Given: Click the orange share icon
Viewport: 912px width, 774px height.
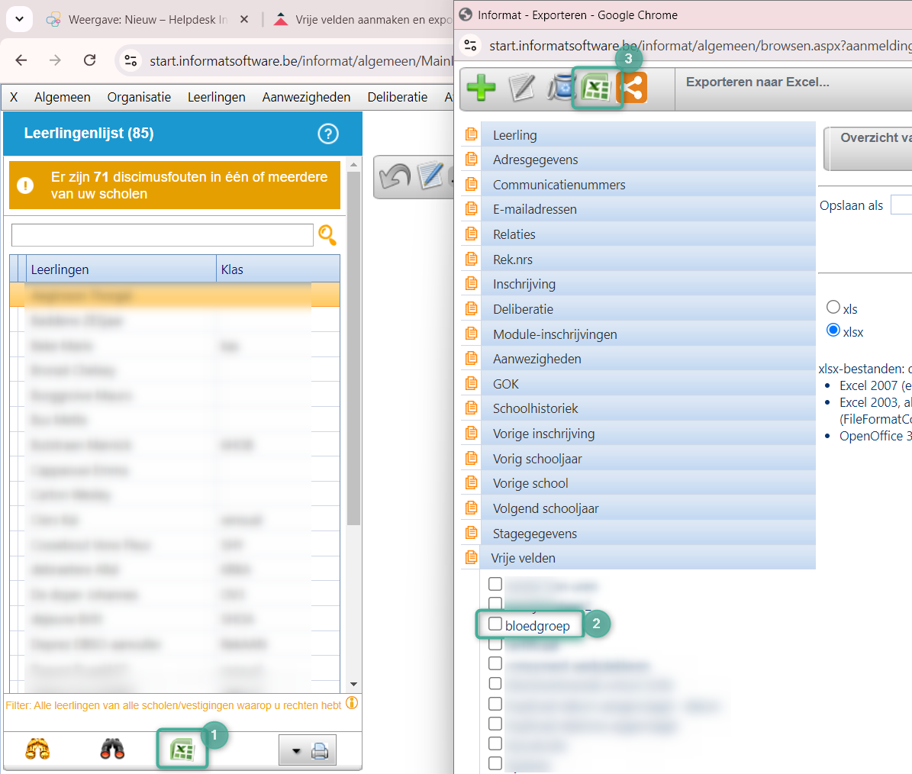Looking at the screenshot, I should (x=633, y=89).
